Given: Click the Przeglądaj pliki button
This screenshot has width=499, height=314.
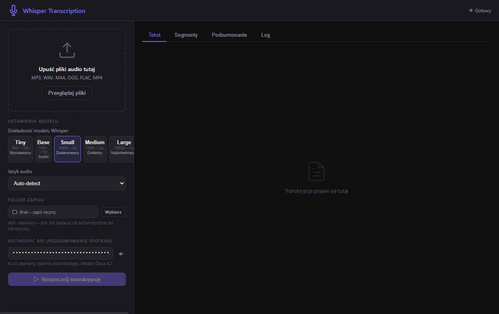Looking at the screenshot, I should tap(67, 93).
